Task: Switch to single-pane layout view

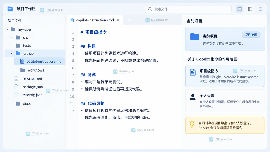Action: (239, 9)
